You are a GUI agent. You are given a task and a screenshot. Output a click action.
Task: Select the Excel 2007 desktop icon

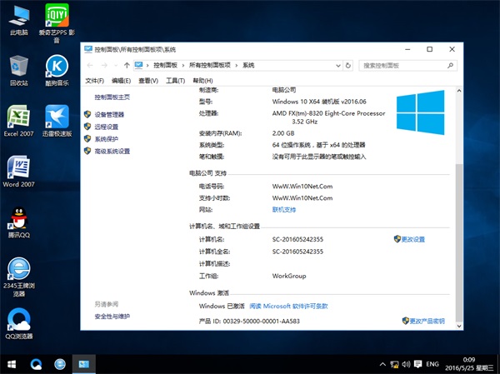[x=18, y=121]
